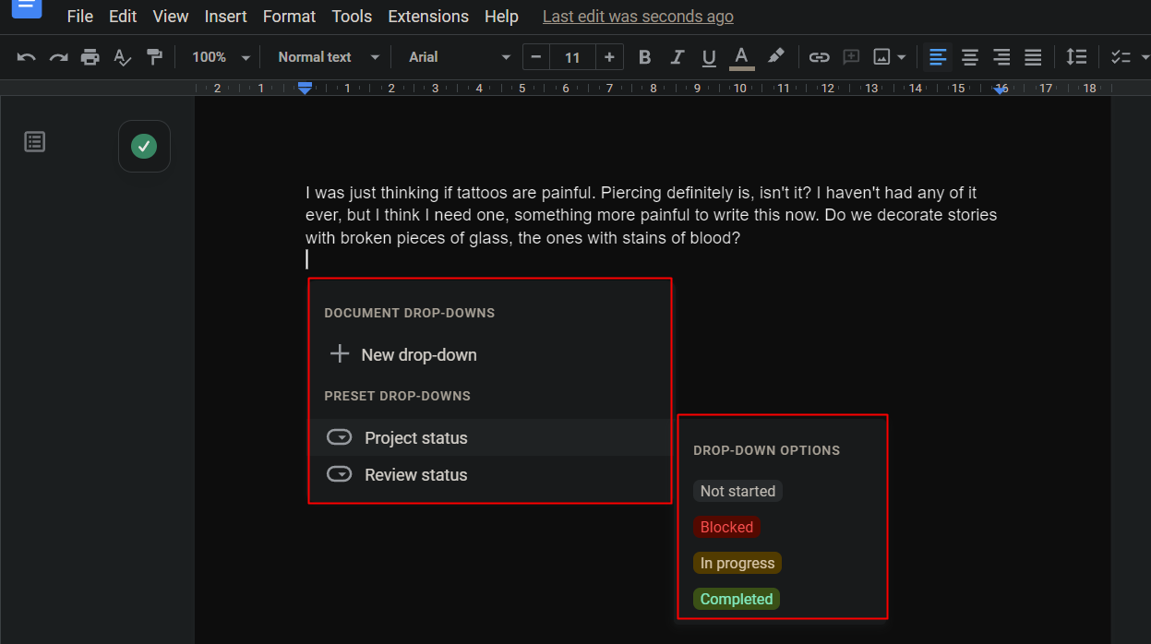Click the PRESET DROP-DOWNS heading
This screenshot has height=644, width=1151.
[398, 396]
